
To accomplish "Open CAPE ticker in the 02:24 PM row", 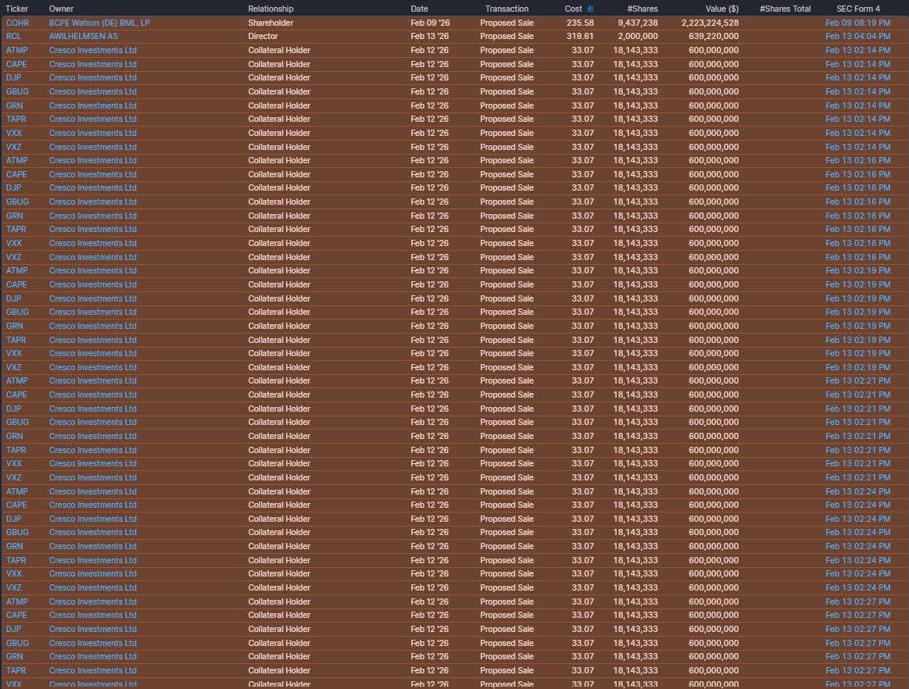I will click(x=16, y=505).
